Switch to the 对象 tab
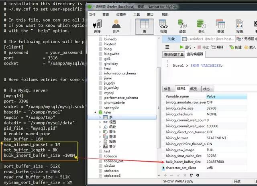 tap(171, 39)
